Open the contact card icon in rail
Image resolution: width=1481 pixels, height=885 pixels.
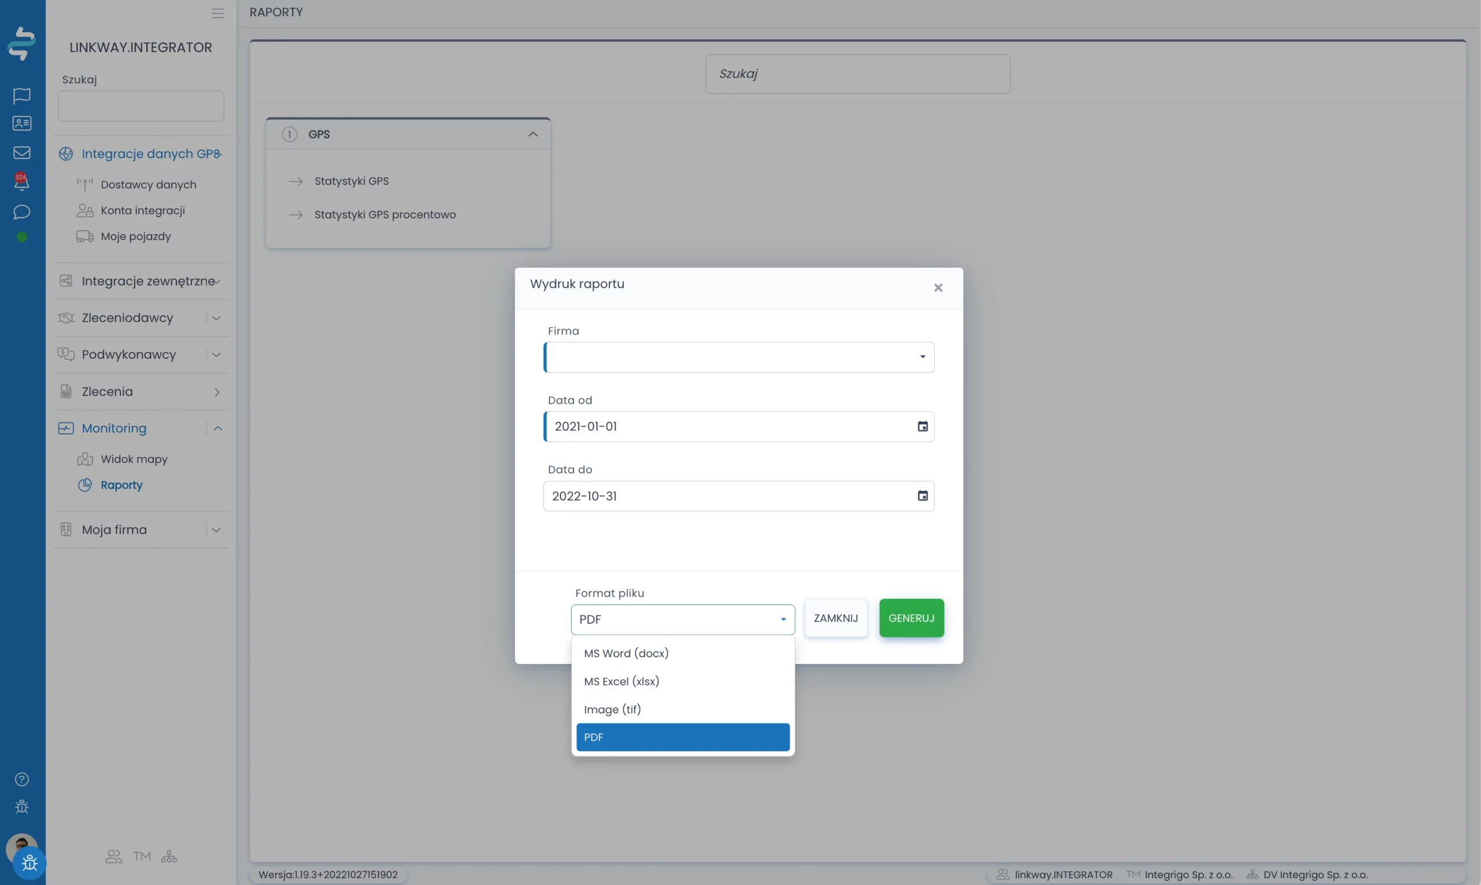point(22,123)
